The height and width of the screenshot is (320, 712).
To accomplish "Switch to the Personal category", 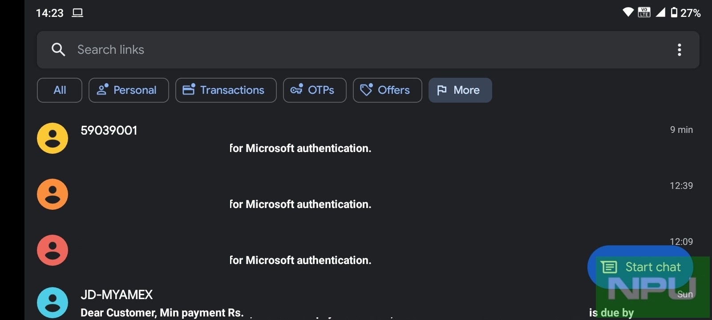I will [129, 90].
